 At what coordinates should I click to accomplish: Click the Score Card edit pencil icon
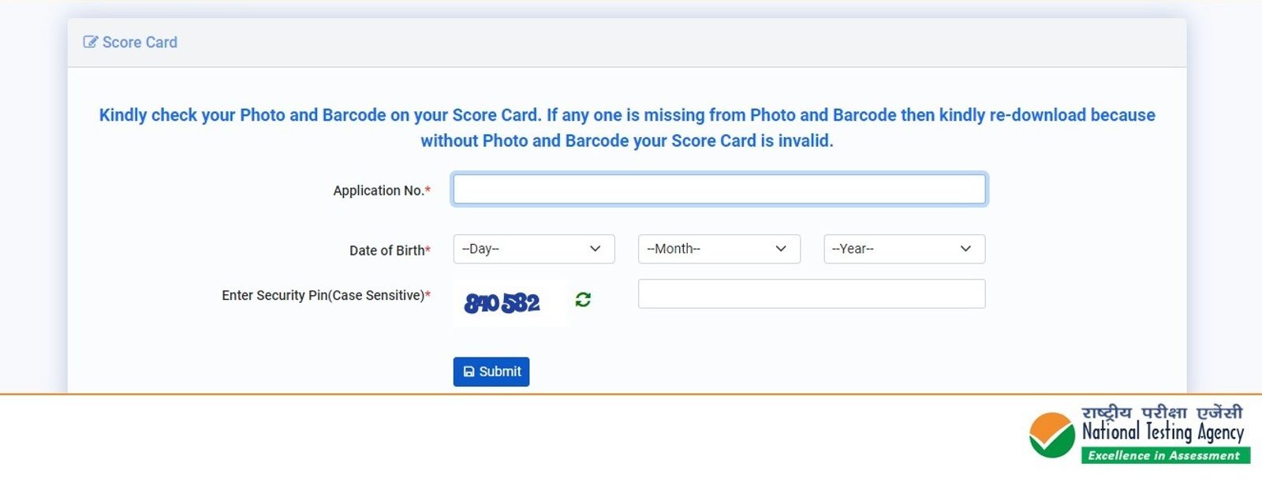[x=91, y=42]
